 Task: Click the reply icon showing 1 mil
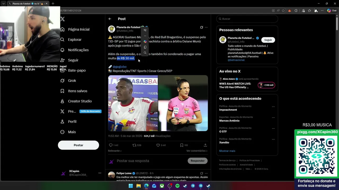(113, 145)
